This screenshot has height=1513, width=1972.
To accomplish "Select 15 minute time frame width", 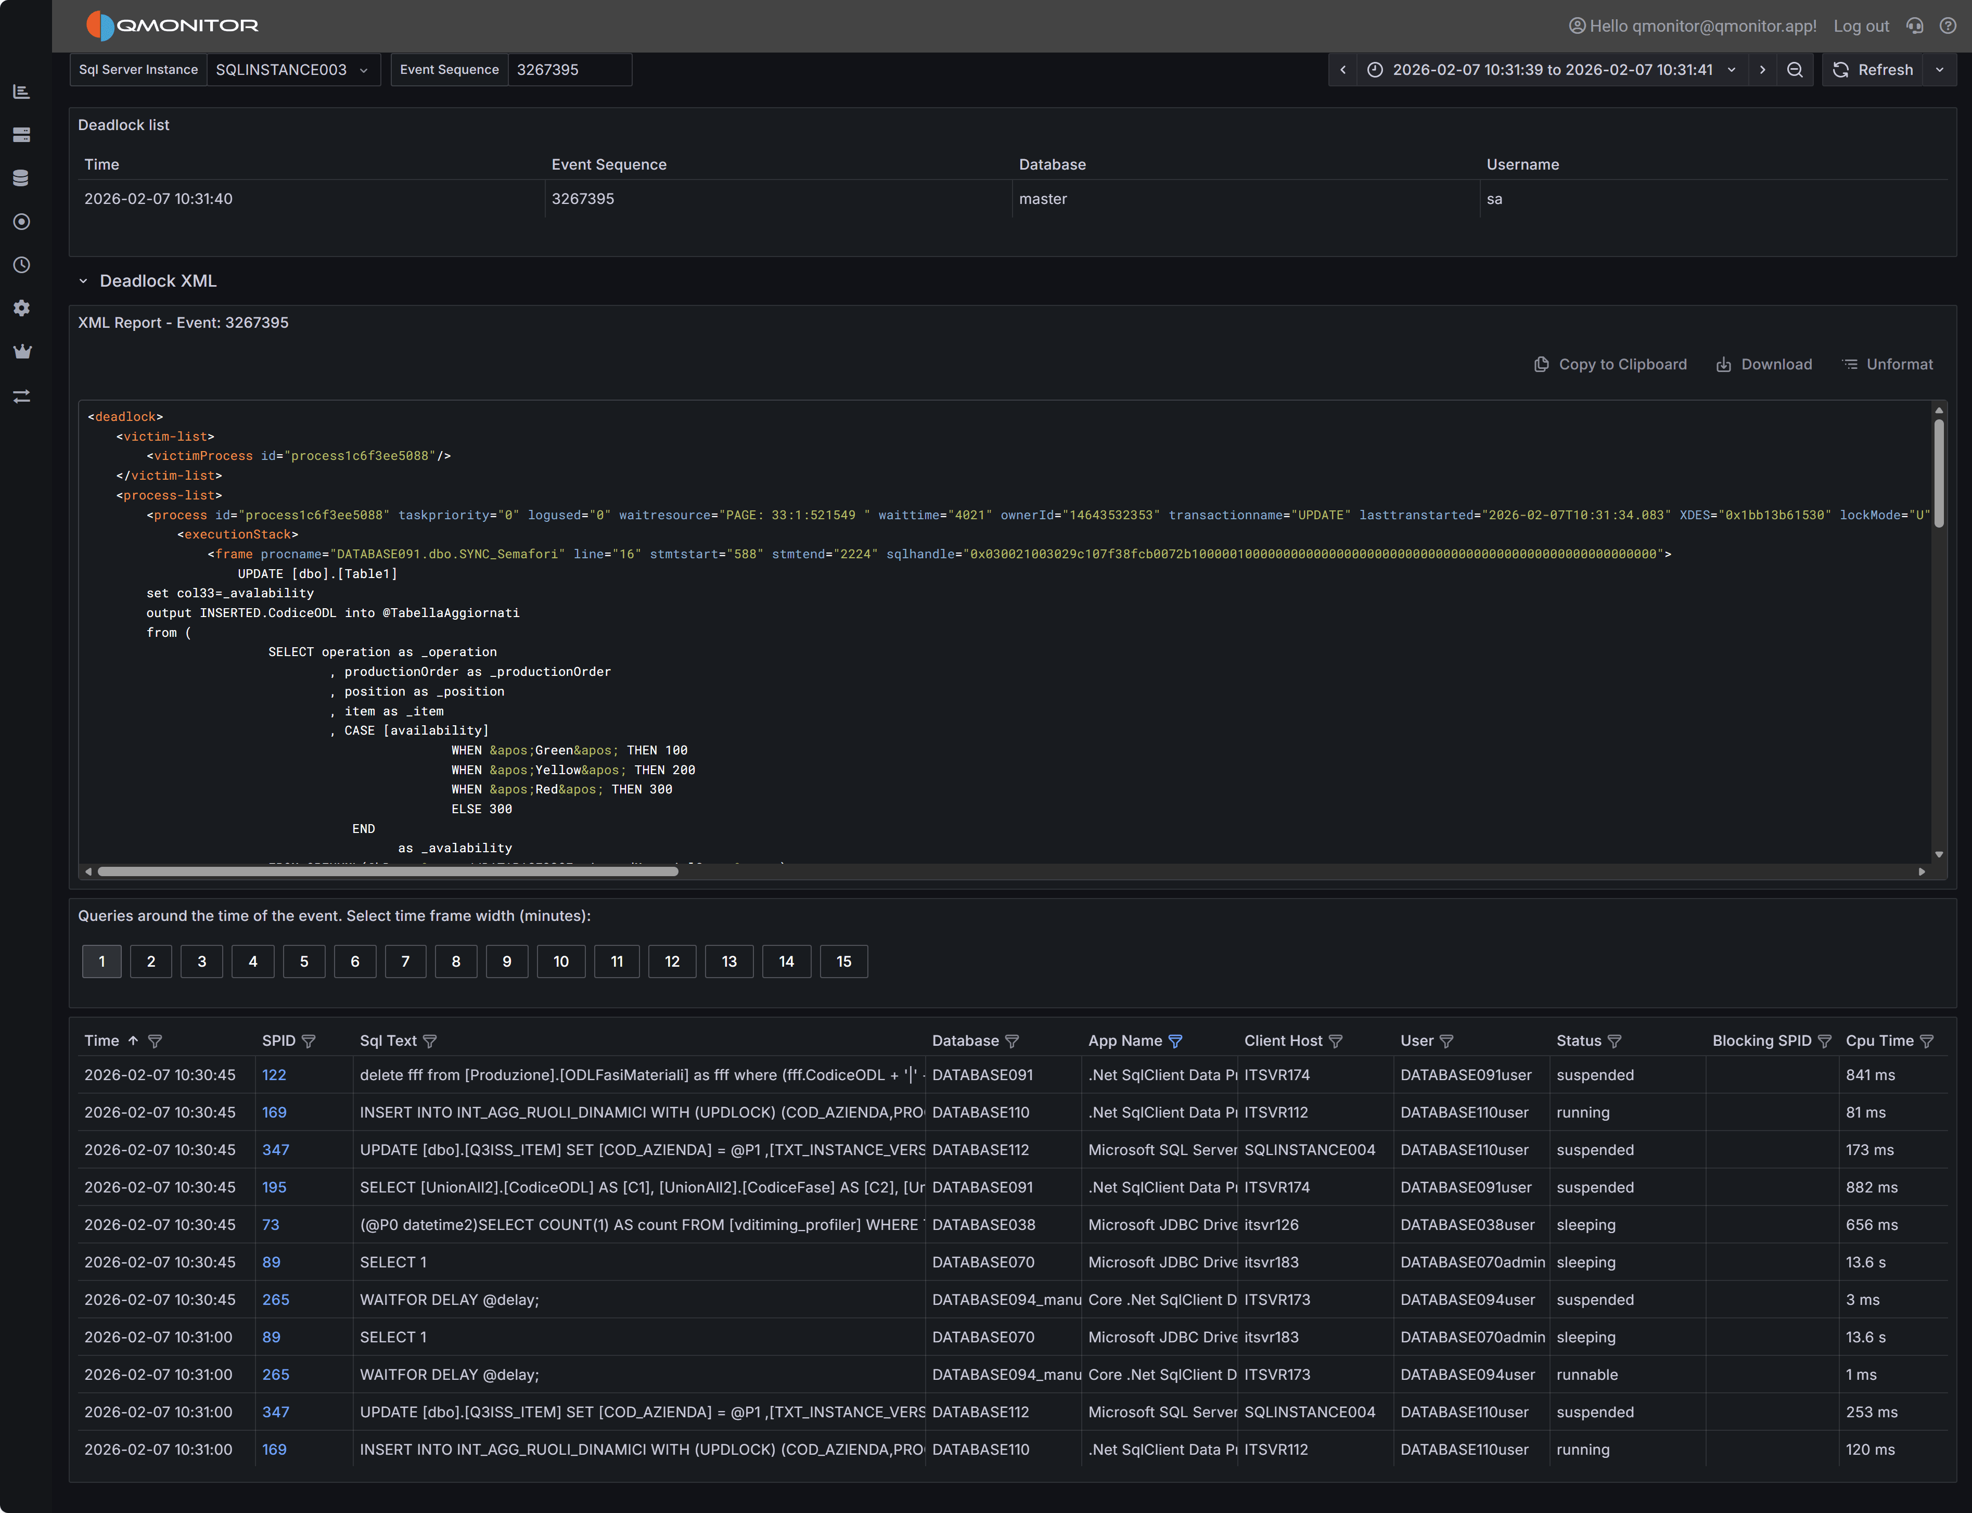I will pyautogui.click(x=843, y=962).
